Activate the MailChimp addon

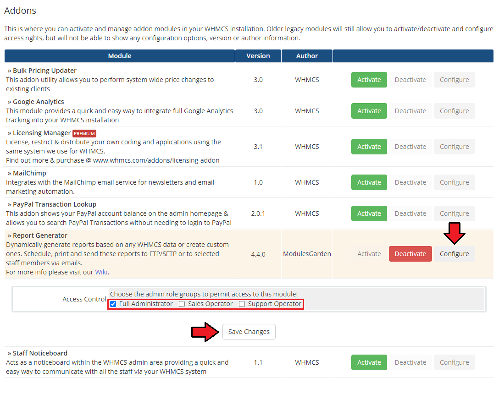point(369,182)
